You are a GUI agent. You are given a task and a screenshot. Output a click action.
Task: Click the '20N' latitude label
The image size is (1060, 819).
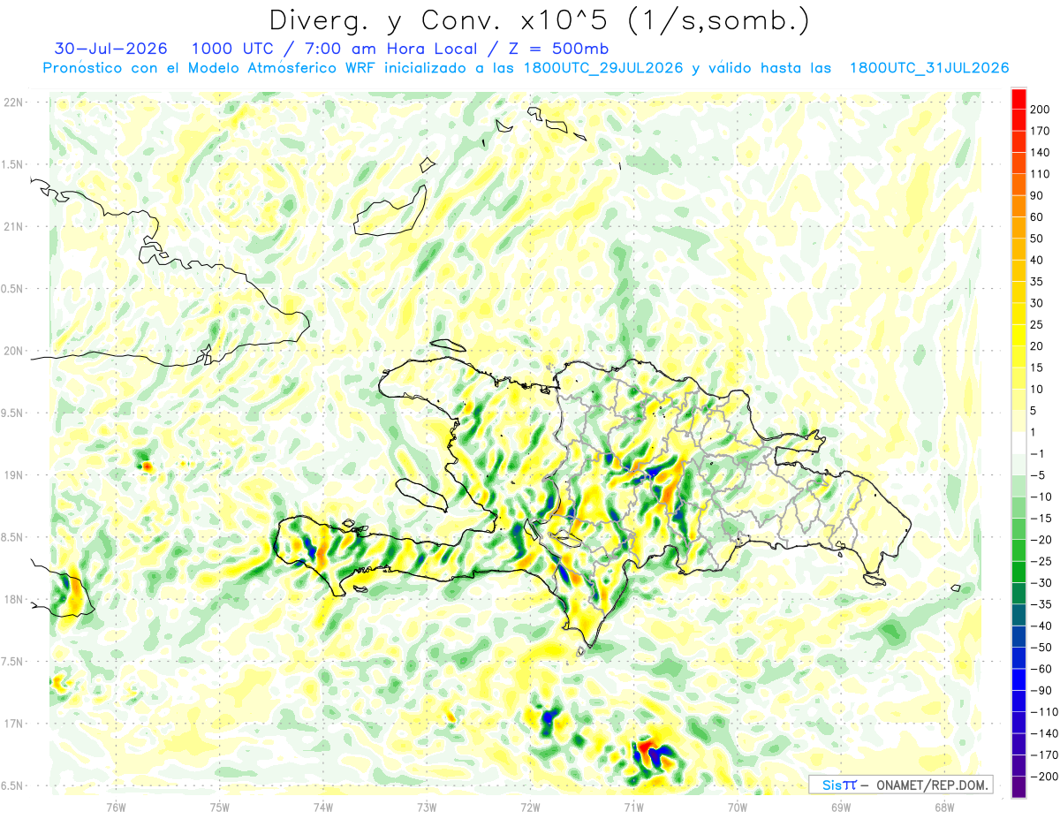point(13,351)
